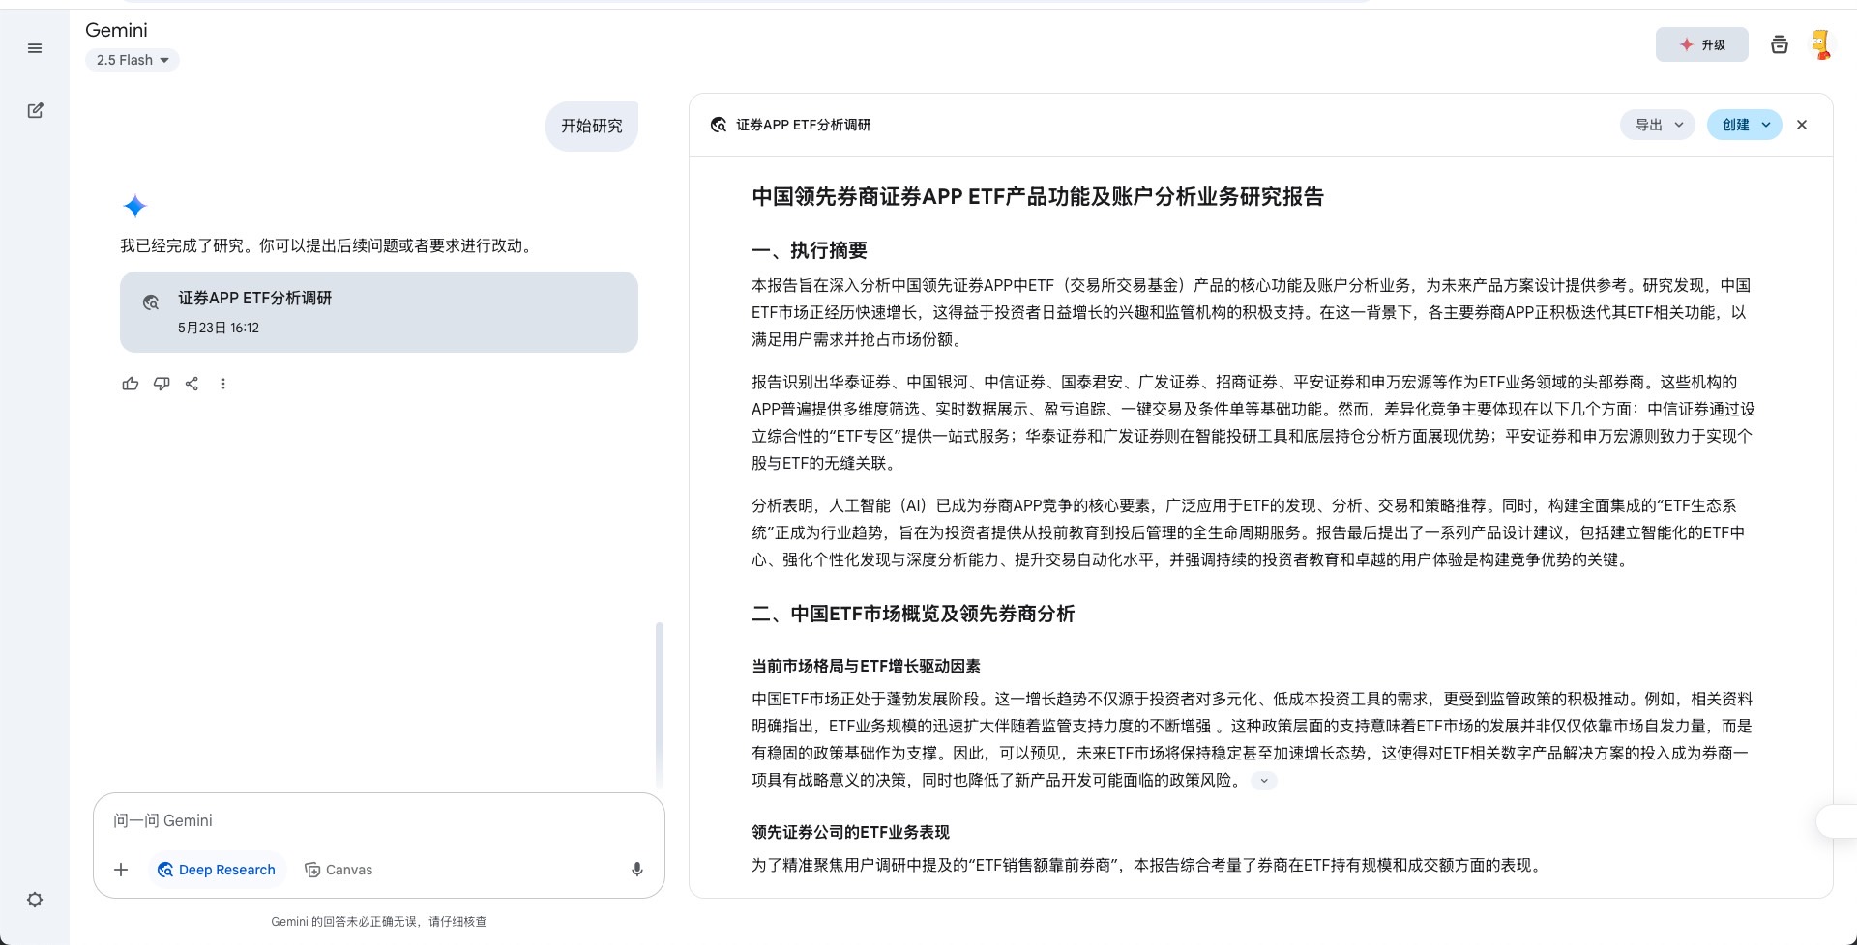This screenshot has height=945, width=1857.
Task: Click the 证券APP ETF分析调研 panel title
Action: pos(803,125)
